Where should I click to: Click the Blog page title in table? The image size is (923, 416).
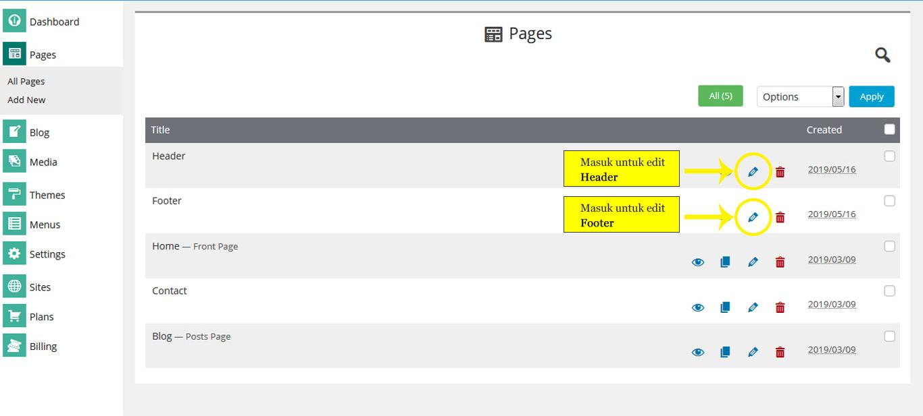tap(162, 336)
